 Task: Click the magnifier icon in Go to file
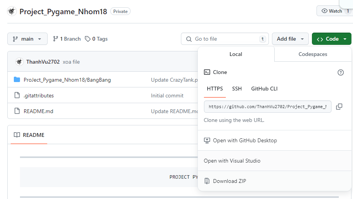[189, 39]
